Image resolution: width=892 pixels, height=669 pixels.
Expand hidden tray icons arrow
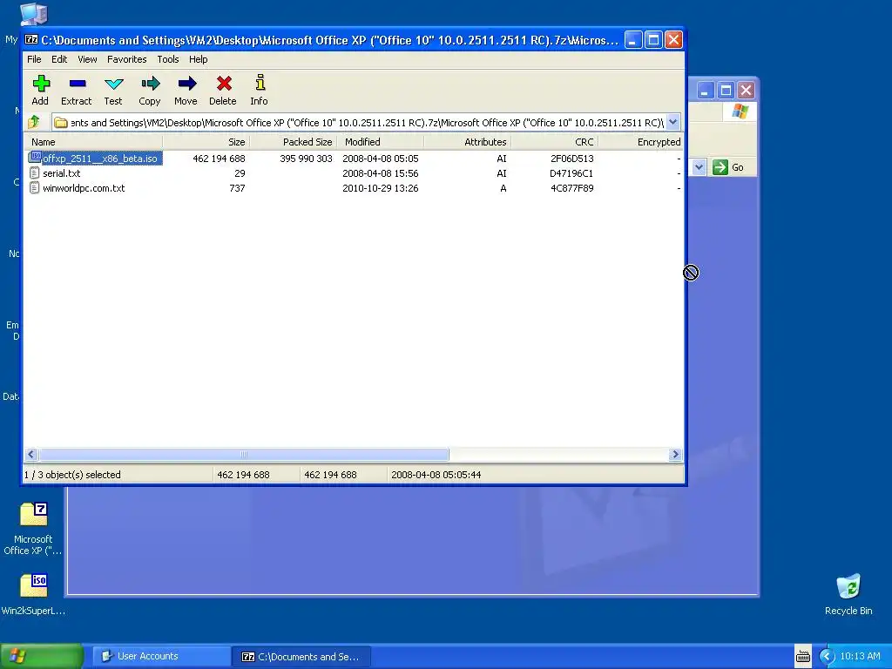[x=828, y=657]
